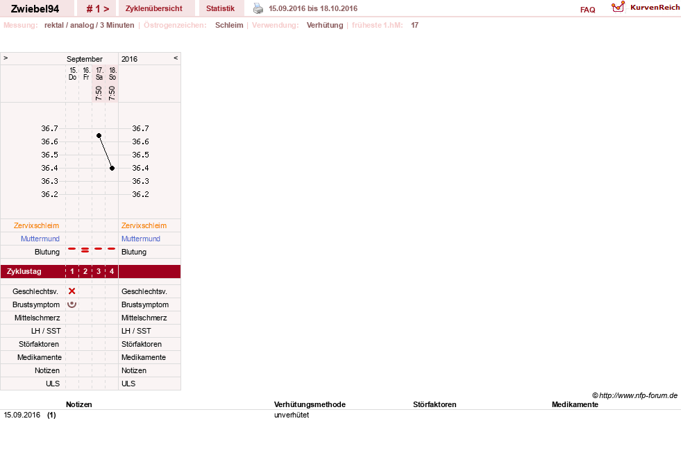Click the date range '15.09.2016 bis 18.10.2016'
Screen dimensions: 681x473
(x=313, y=8)
